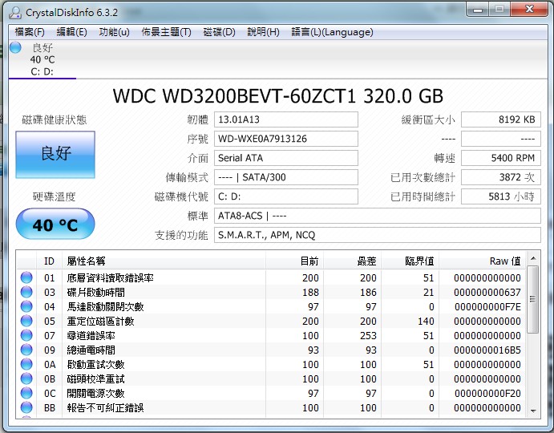554x433 pixels.
Task: Click the 緩衝區大小 field 8192 KB
Action: click(x=500, y=119)
